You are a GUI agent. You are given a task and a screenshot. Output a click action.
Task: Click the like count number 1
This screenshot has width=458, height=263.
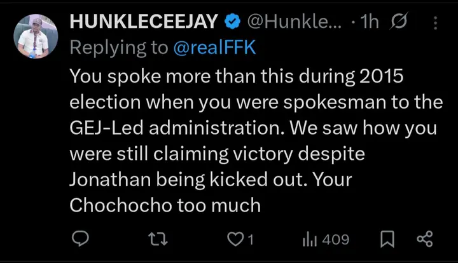point(251,239)
